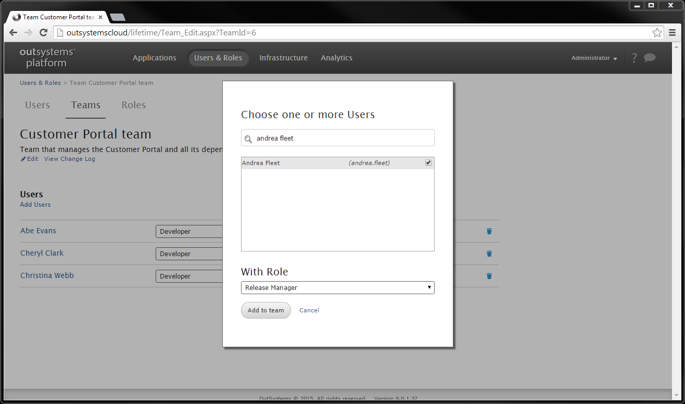The image size is (685, 404).
Task: Open the browser hamburger menu
Action: (x=673, y=32)
